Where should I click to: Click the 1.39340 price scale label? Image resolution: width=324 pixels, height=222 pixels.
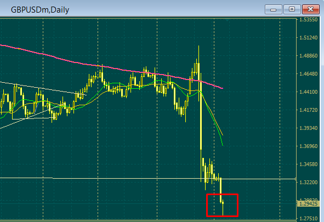click(x=308, y=128)
